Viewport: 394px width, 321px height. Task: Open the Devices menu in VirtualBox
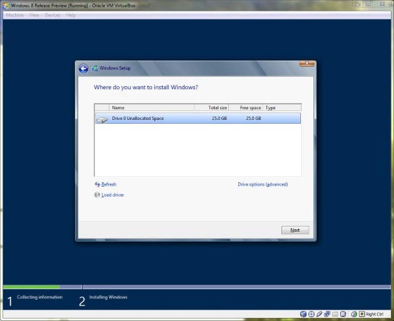click(53, 15)
